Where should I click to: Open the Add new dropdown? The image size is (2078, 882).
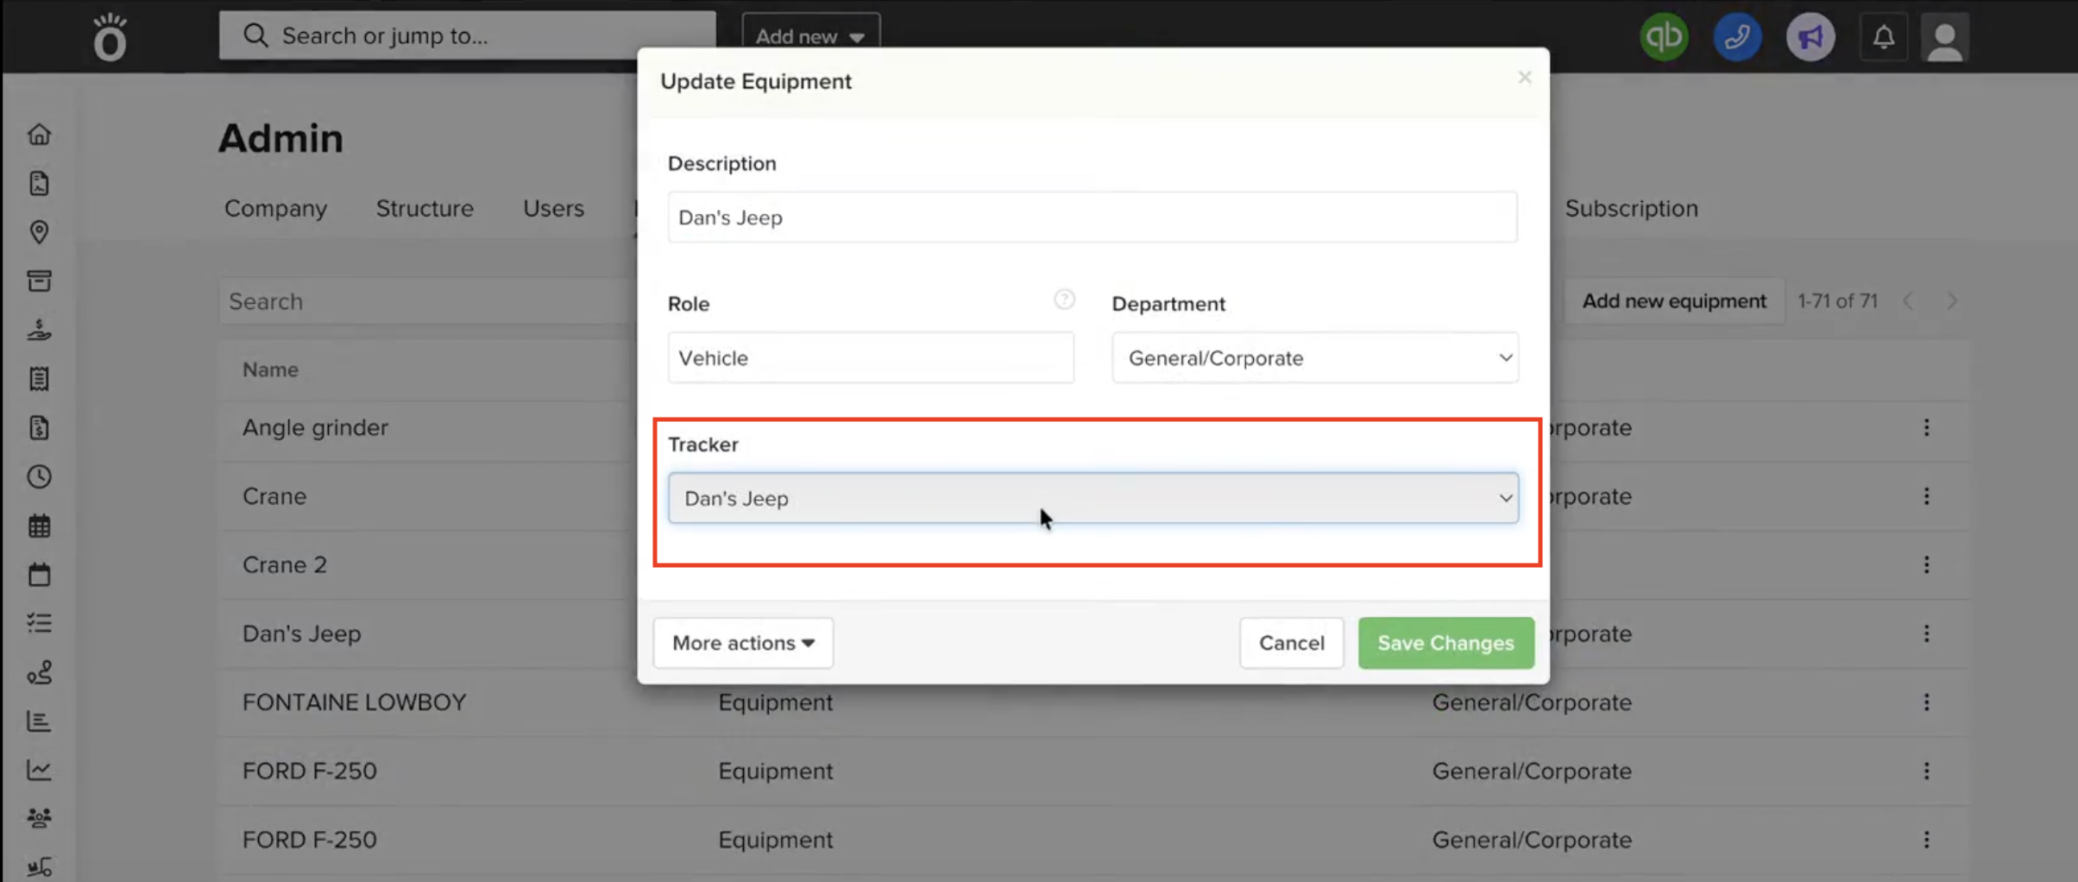(x=810, y=36)
